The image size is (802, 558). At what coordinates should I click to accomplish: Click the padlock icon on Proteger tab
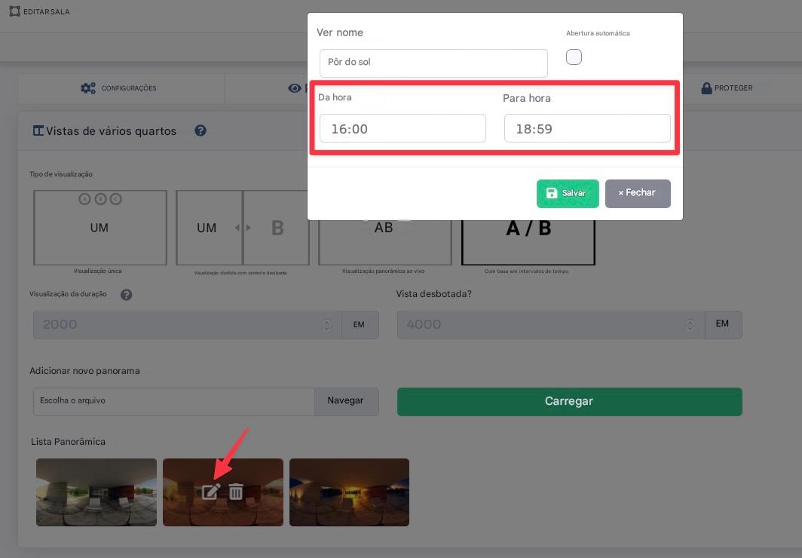706,88
